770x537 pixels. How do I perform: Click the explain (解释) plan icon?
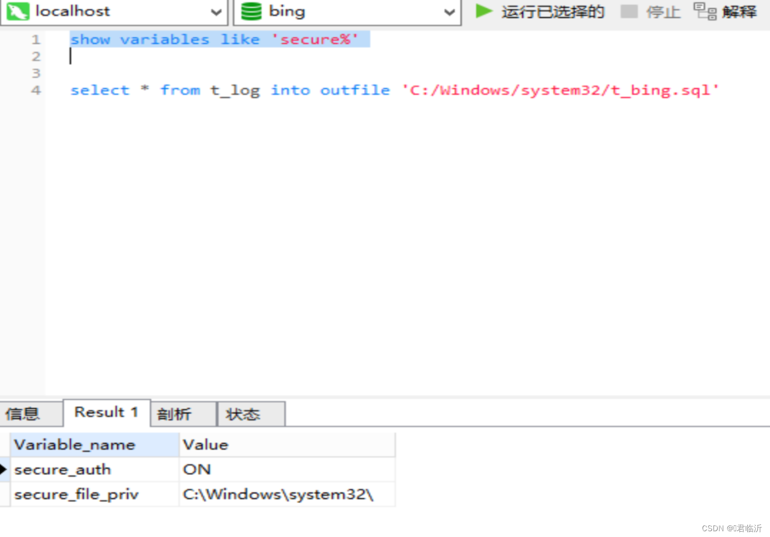pos(705,12)
